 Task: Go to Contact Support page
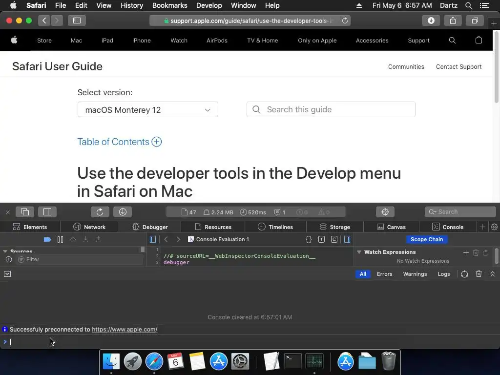[x=458, y=66]
